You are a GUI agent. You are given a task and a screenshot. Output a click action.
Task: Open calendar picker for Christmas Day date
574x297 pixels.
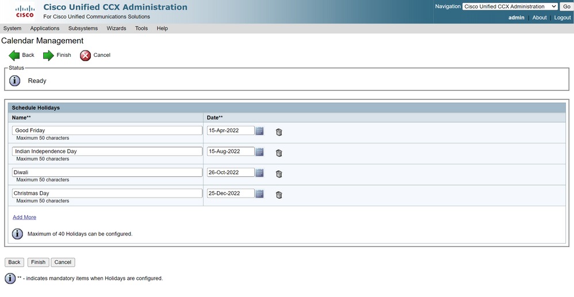coord(259,194)
